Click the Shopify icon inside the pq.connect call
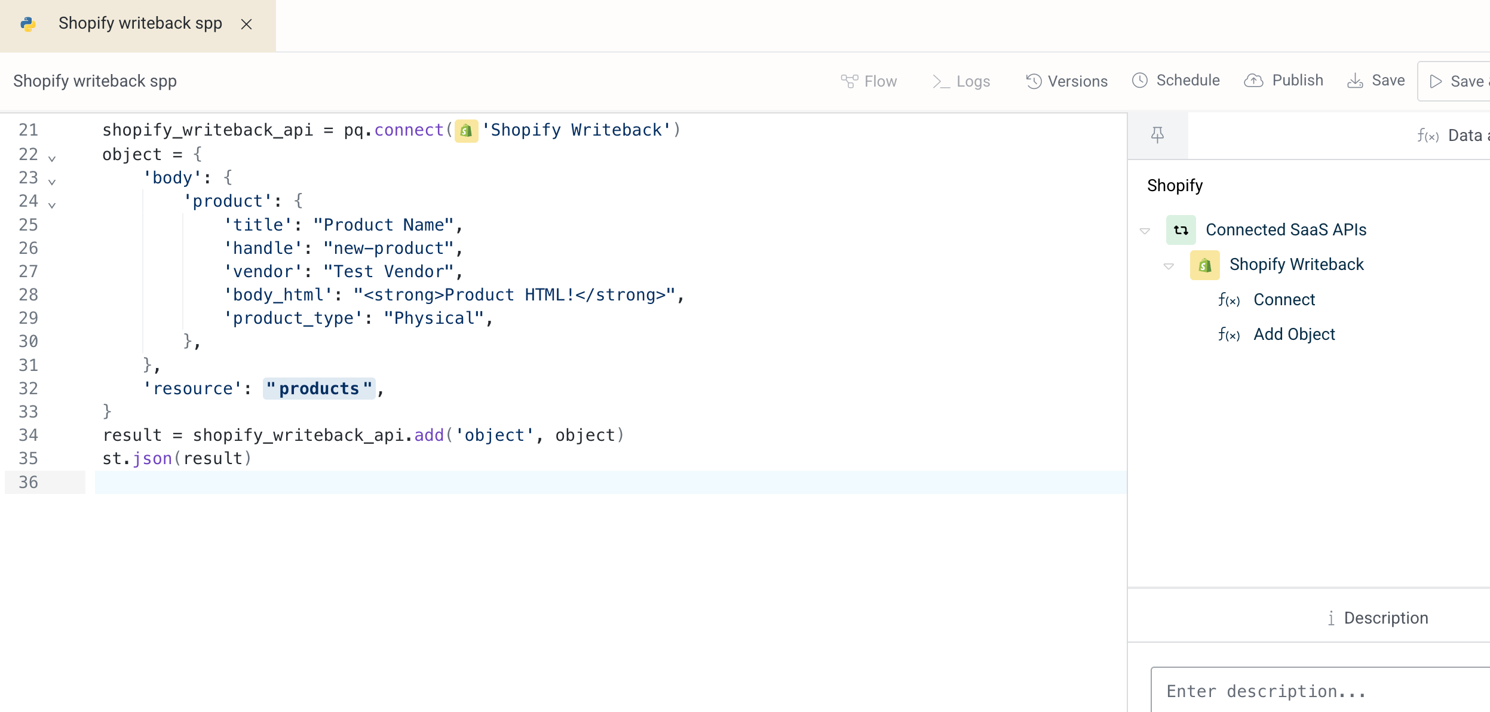The width and height of the screenshot is (1490, 712). 467,131
